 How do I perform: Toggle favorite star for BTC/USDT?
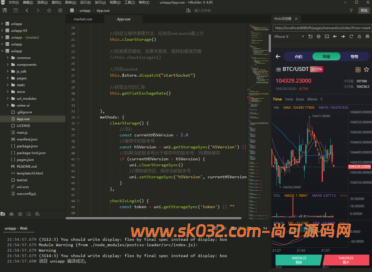[x=366, y=70]
